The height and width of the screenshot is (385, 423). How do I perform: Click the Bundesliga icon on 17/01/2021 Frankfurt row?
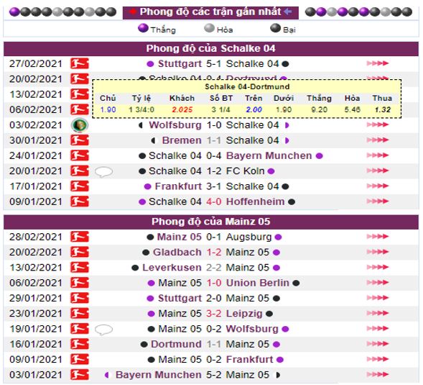tap(79, 186)
